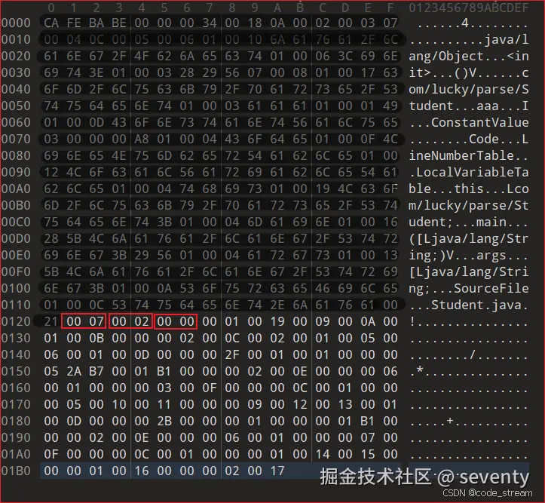This screenshot has height=503, width=545.
Task: Select byte 2B in row 0180
Action: pyautogui.click(x=164, y=421)
